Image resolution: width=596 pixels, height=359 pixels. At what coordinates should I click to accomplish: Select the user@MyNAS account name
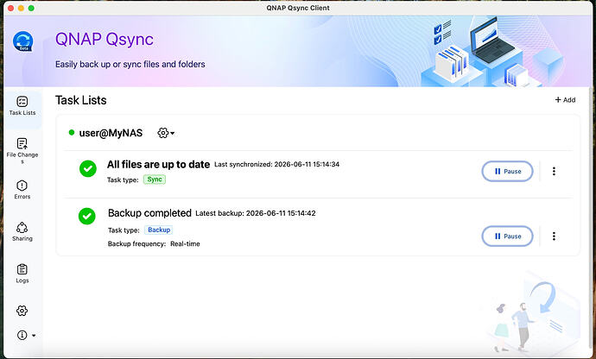click(x=111, y=133)
